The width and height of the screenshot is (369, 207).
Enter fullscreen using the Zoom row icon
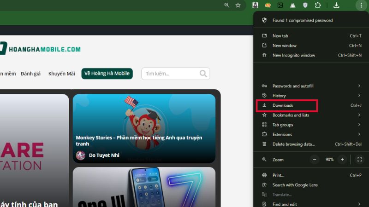[360, 159]
